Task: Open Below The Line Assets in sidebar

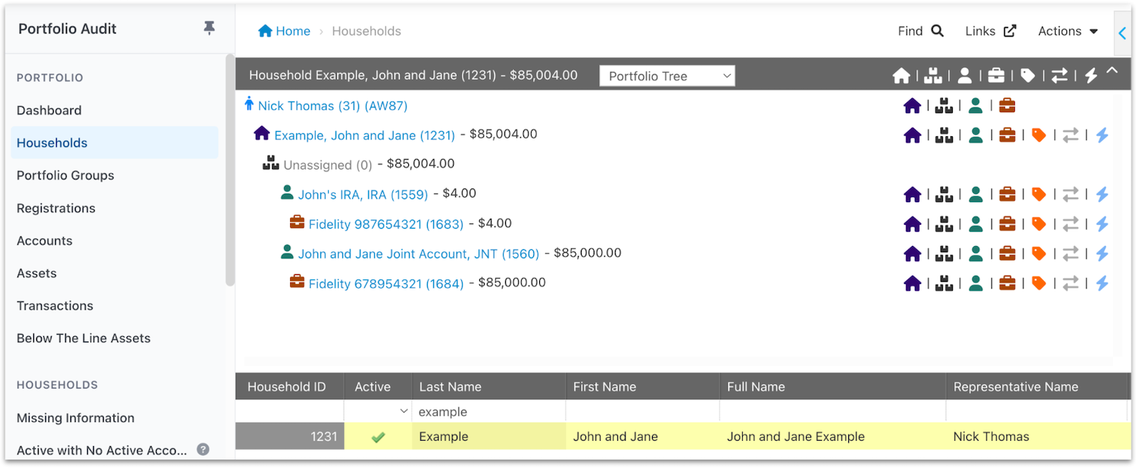Action: tap(83, 338)
